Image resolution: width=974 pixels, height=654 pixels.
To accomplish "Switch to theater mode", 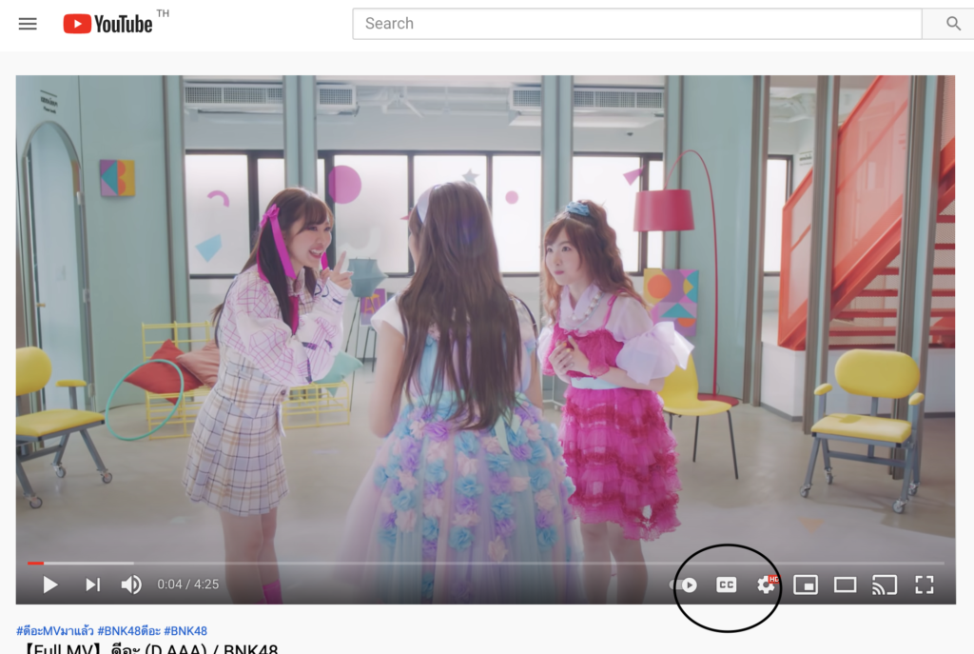I will point(845,585).
